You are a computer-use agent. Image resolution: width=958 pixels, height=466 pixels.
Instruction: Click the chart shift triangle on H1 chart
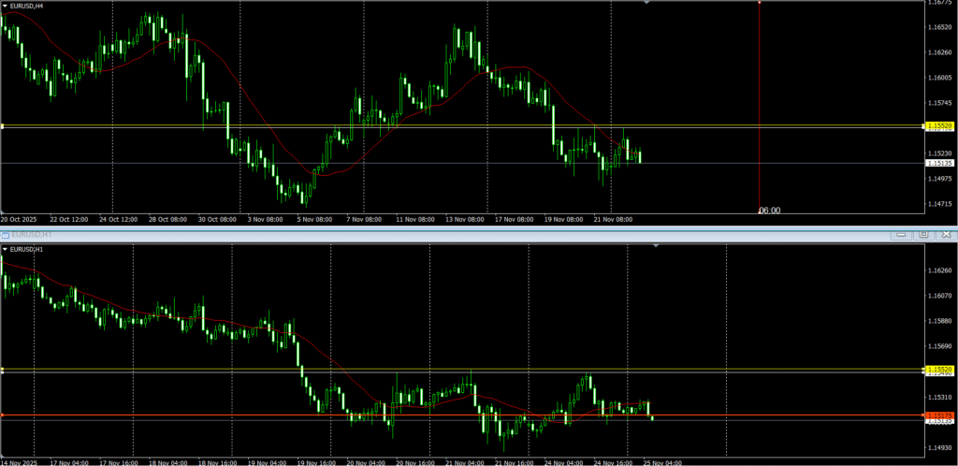[657, 246]
